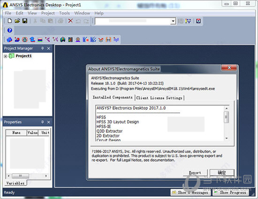258x199 pixels.
Task: Open the File menu
Action: (x=8, y=13)
